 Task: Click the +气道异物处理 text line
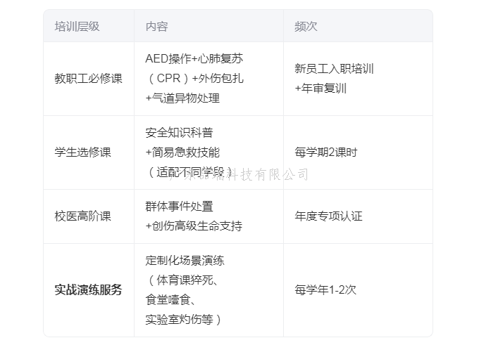[182, 98]
